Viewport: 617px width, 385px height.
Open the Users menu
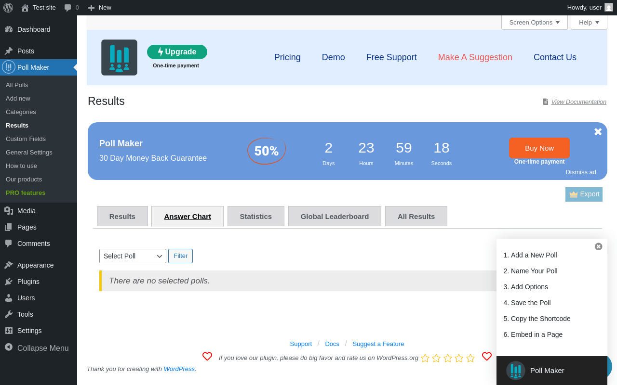39,298
